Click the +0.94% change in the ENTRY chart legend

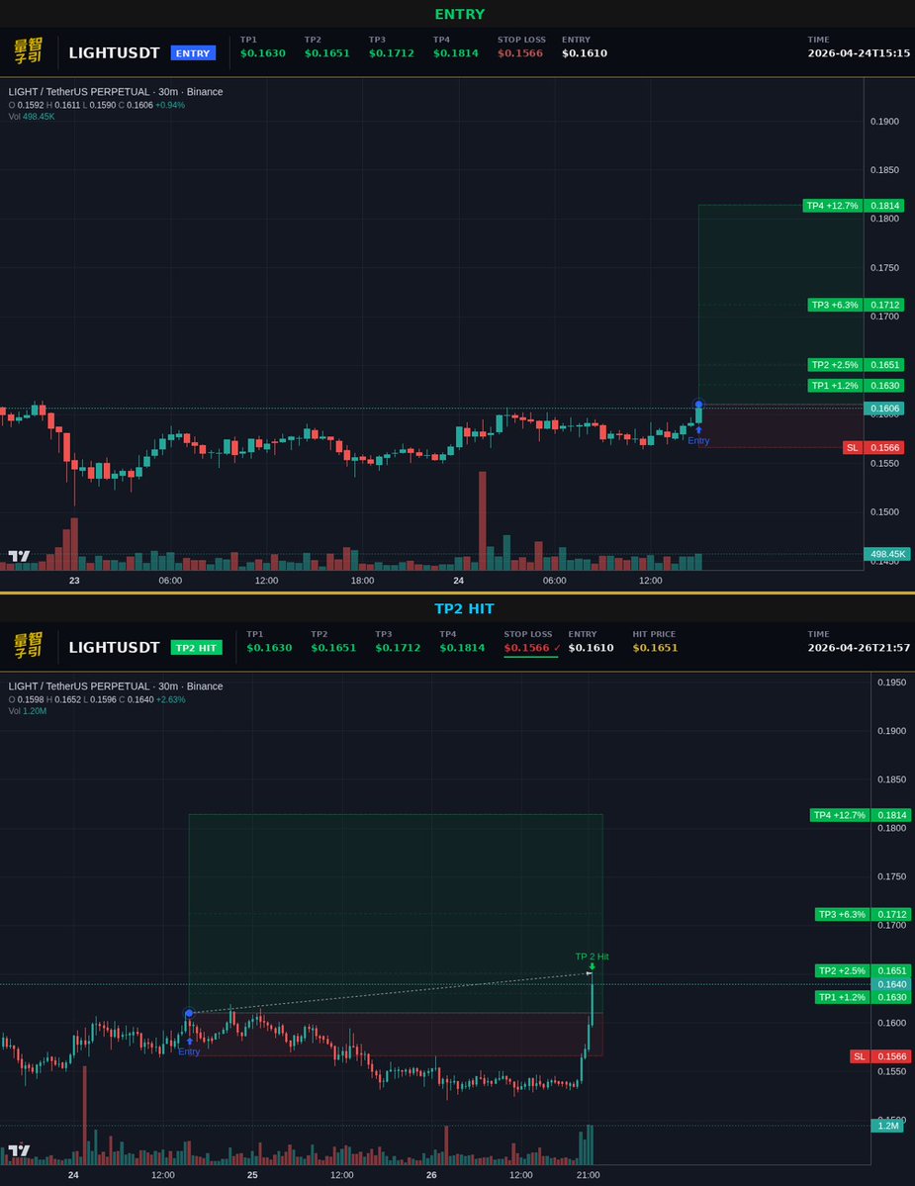[170, 105]
